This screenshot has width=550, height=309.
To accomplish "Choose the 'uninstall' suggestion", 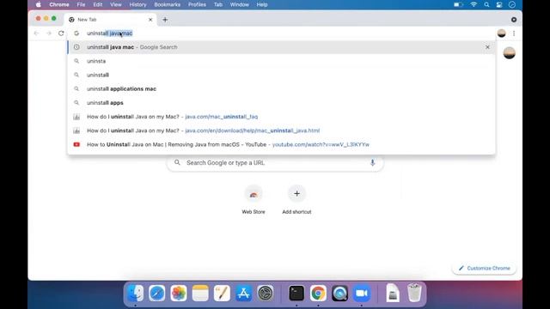I will coord(281,75).
